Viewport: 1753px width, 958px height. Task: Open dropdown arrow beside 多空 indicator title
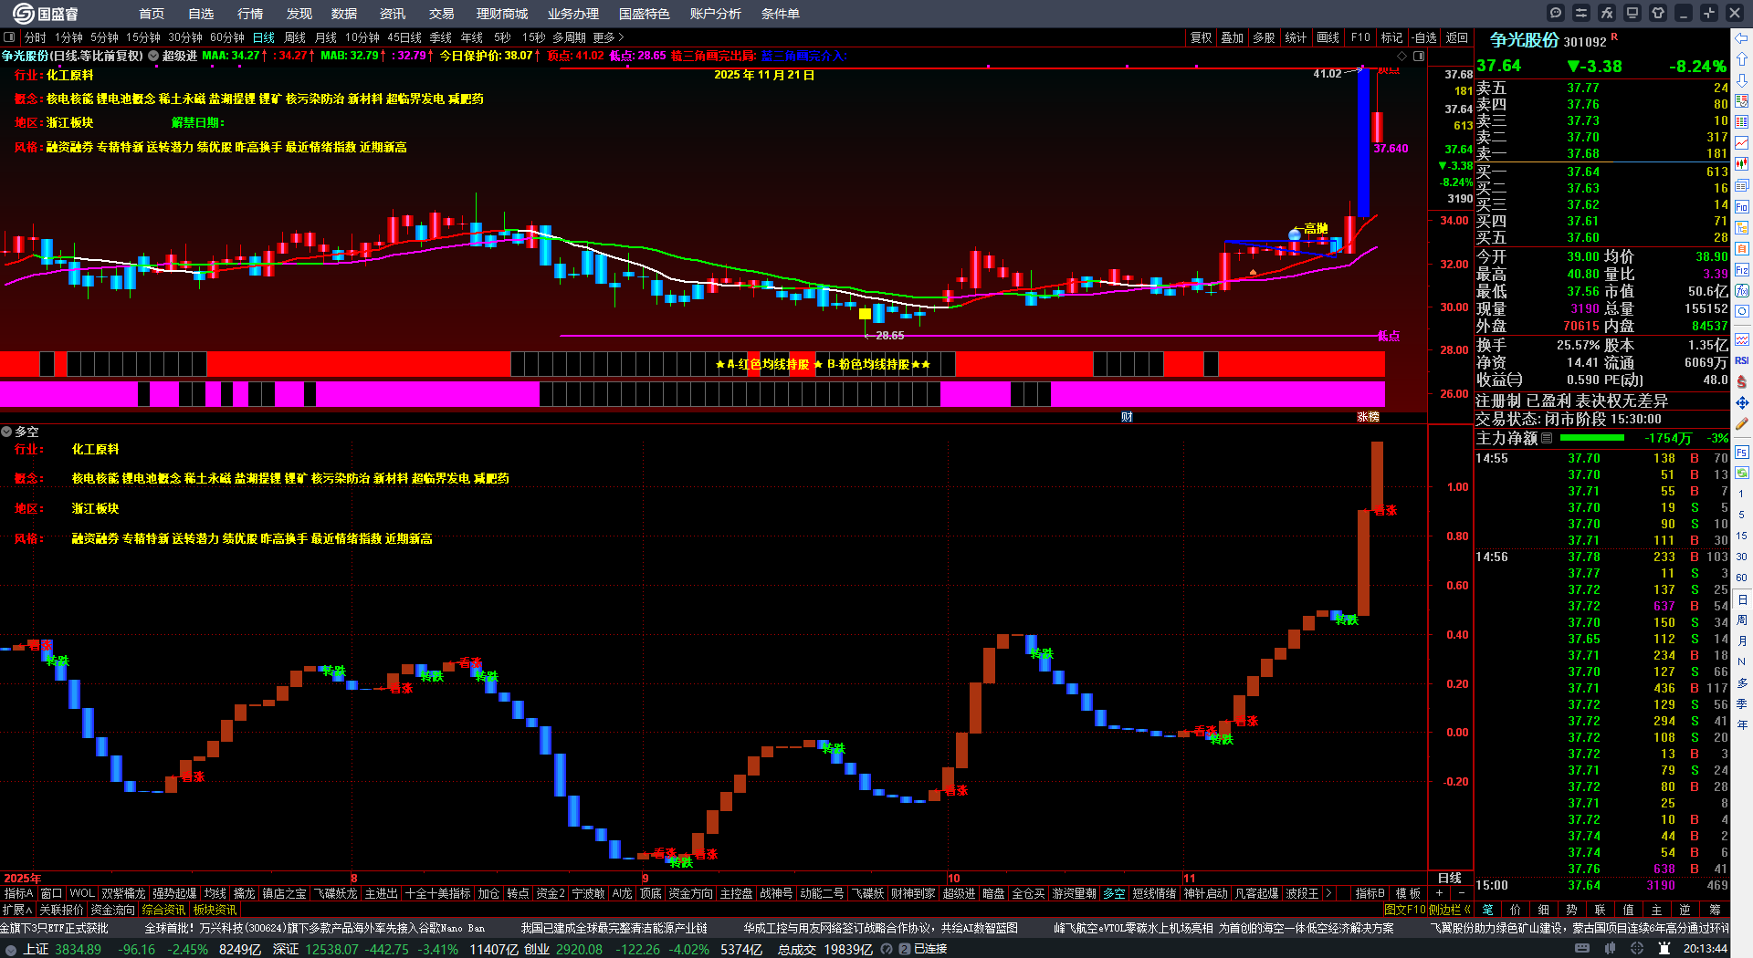click(x=6, y=432)
